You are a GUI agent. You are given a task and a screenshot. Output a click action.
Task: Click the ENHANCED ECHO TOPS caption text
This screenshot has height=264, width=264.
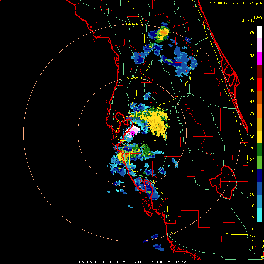click(103, 262)
